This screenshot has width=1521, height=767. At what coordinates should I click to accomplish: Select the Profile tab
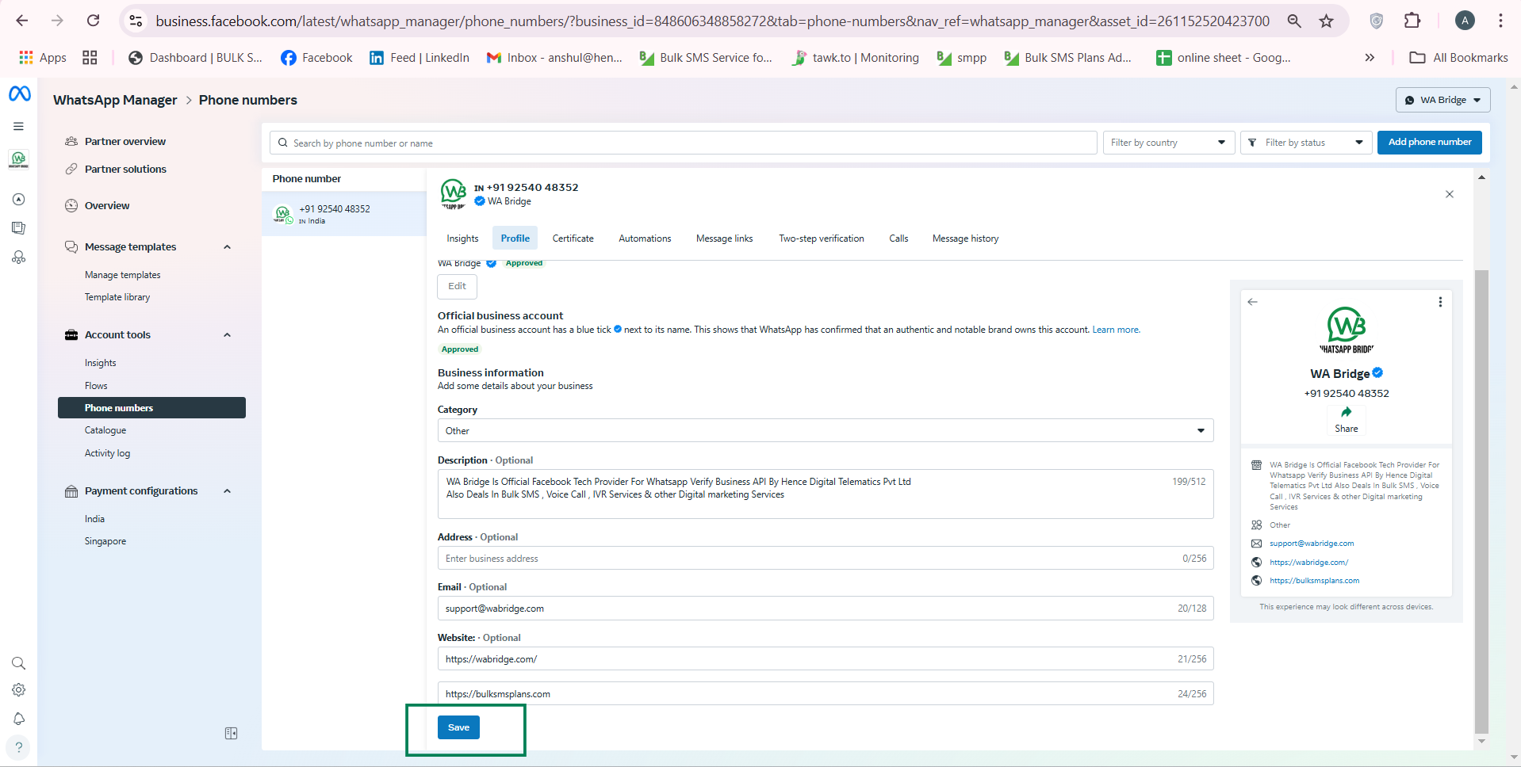pos(515,238)
